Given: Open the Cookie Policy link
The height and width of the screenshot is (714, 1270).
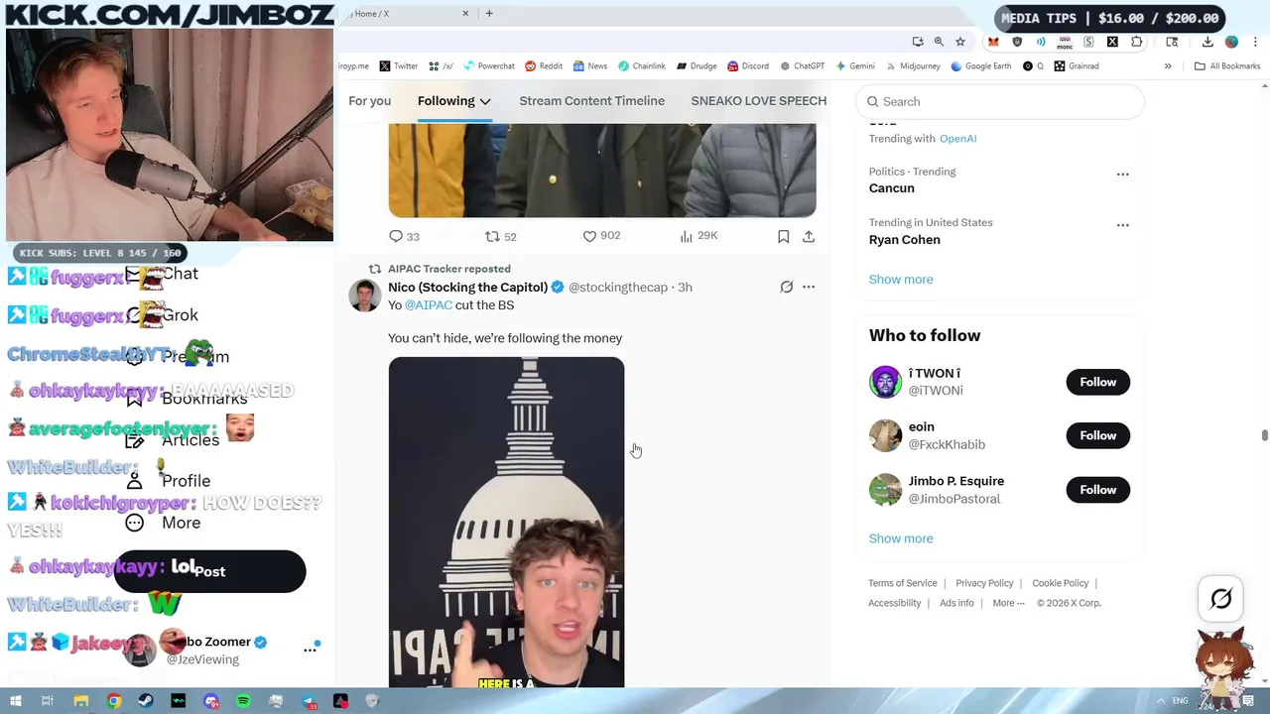Looking at the screenshot, I should [x=1060, y=583].
